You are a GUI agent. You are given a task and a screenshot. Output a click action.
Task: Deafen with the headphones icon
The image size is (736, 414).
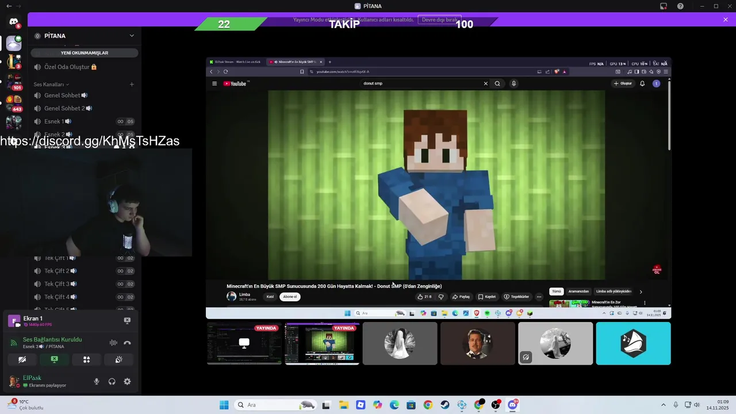(x=112, y=381)
